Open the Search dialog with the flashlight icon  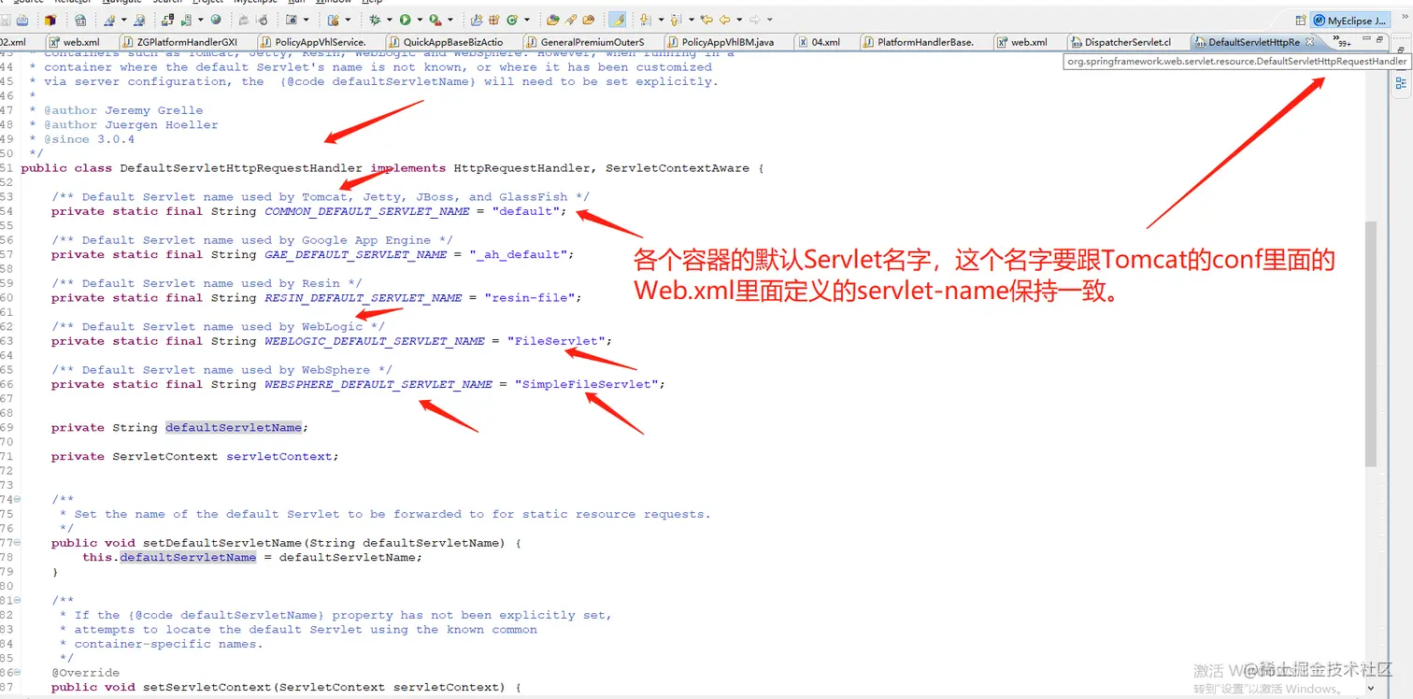pyautogui.click(x=570, y=19)
